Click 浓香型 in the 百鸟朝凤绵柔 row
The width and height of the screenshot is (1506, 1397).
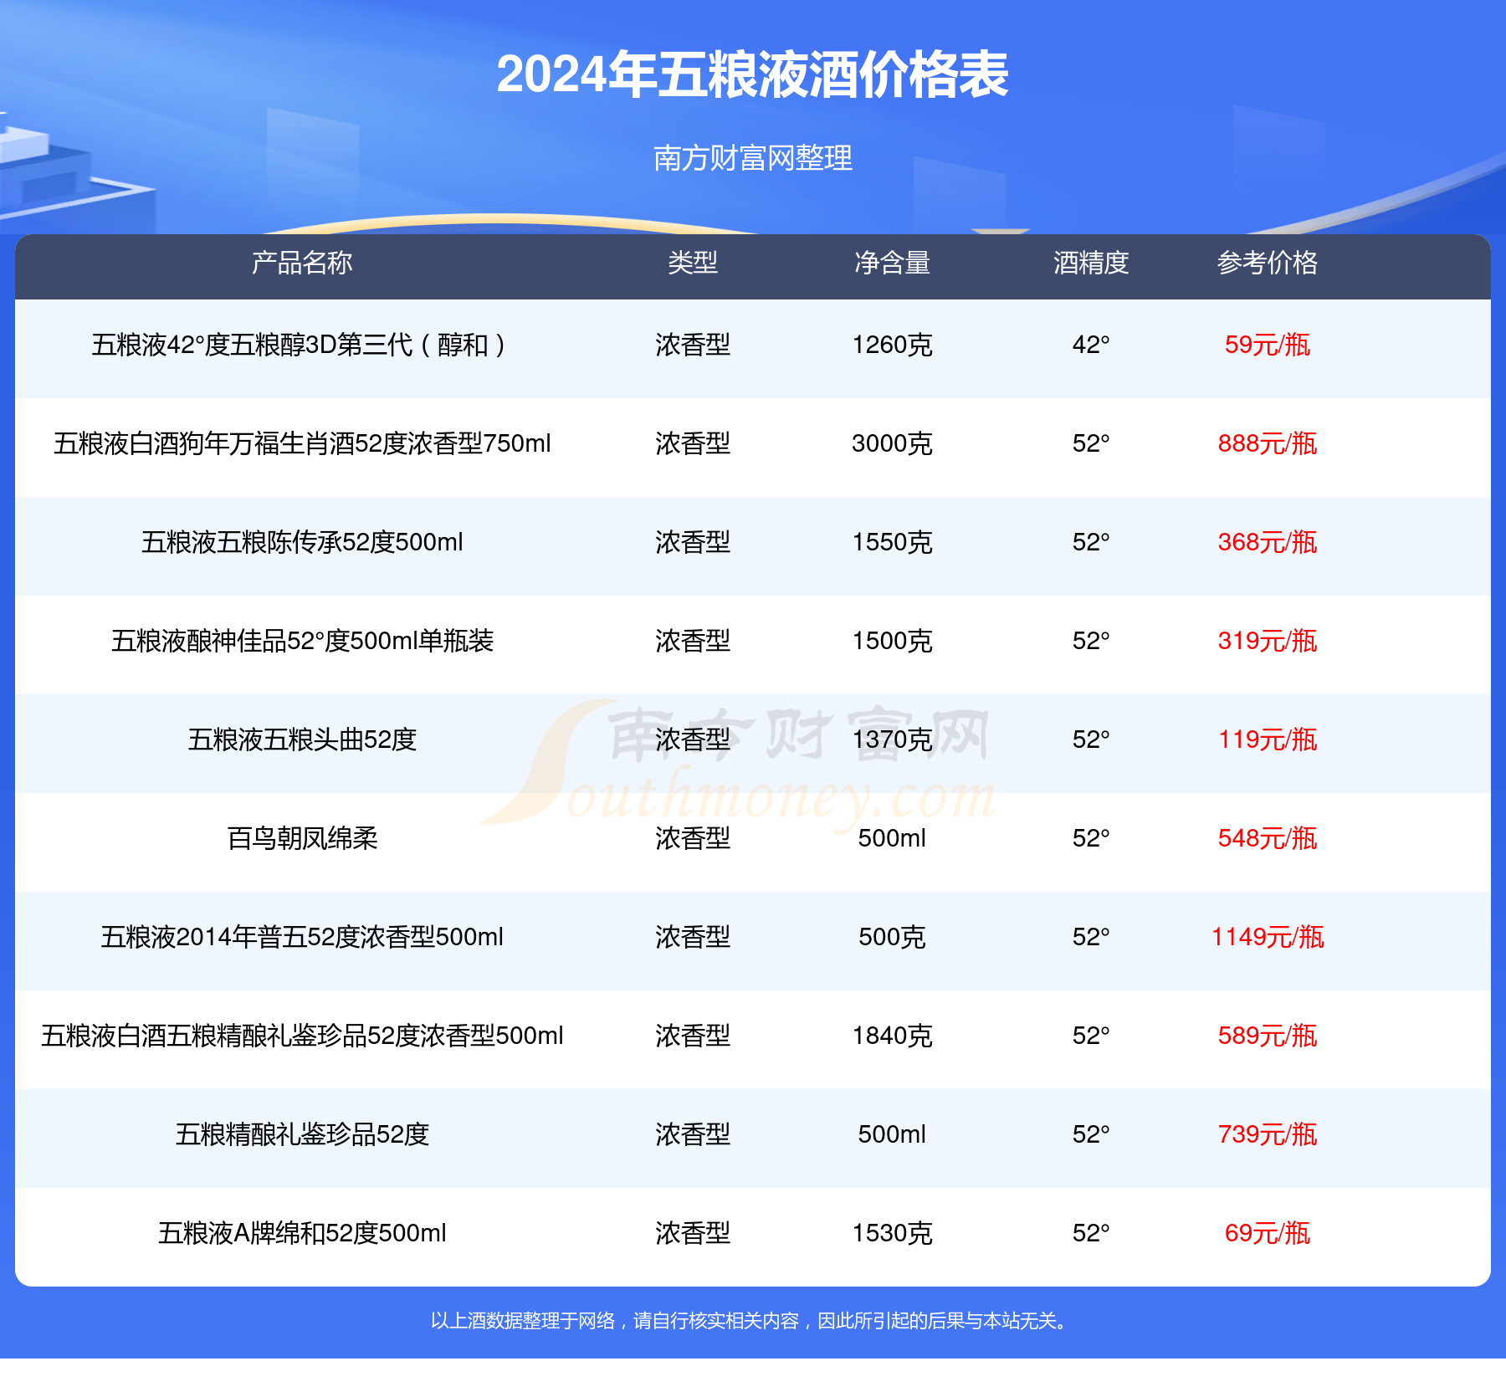[x=693, y=838]
